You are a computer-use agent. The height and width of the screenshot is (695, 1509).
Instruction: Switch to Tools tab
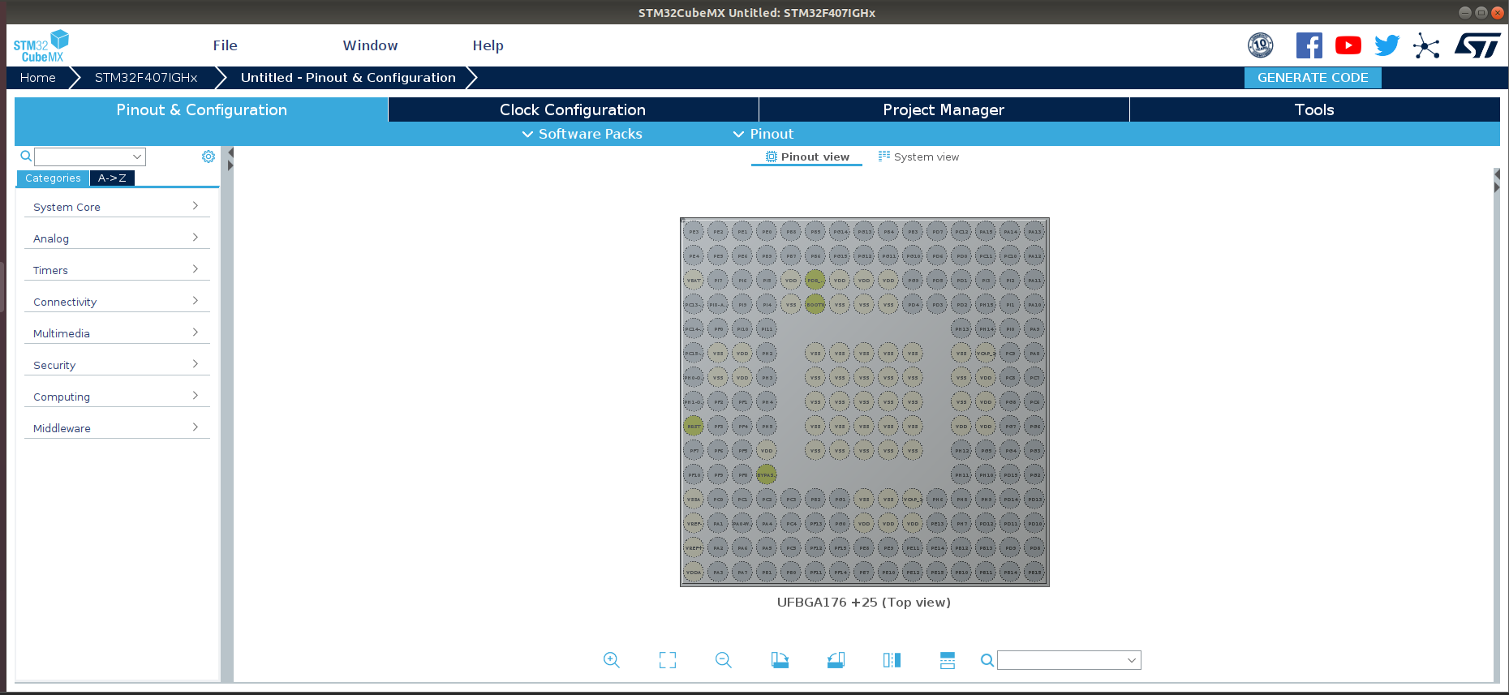tap(1314, 109)
